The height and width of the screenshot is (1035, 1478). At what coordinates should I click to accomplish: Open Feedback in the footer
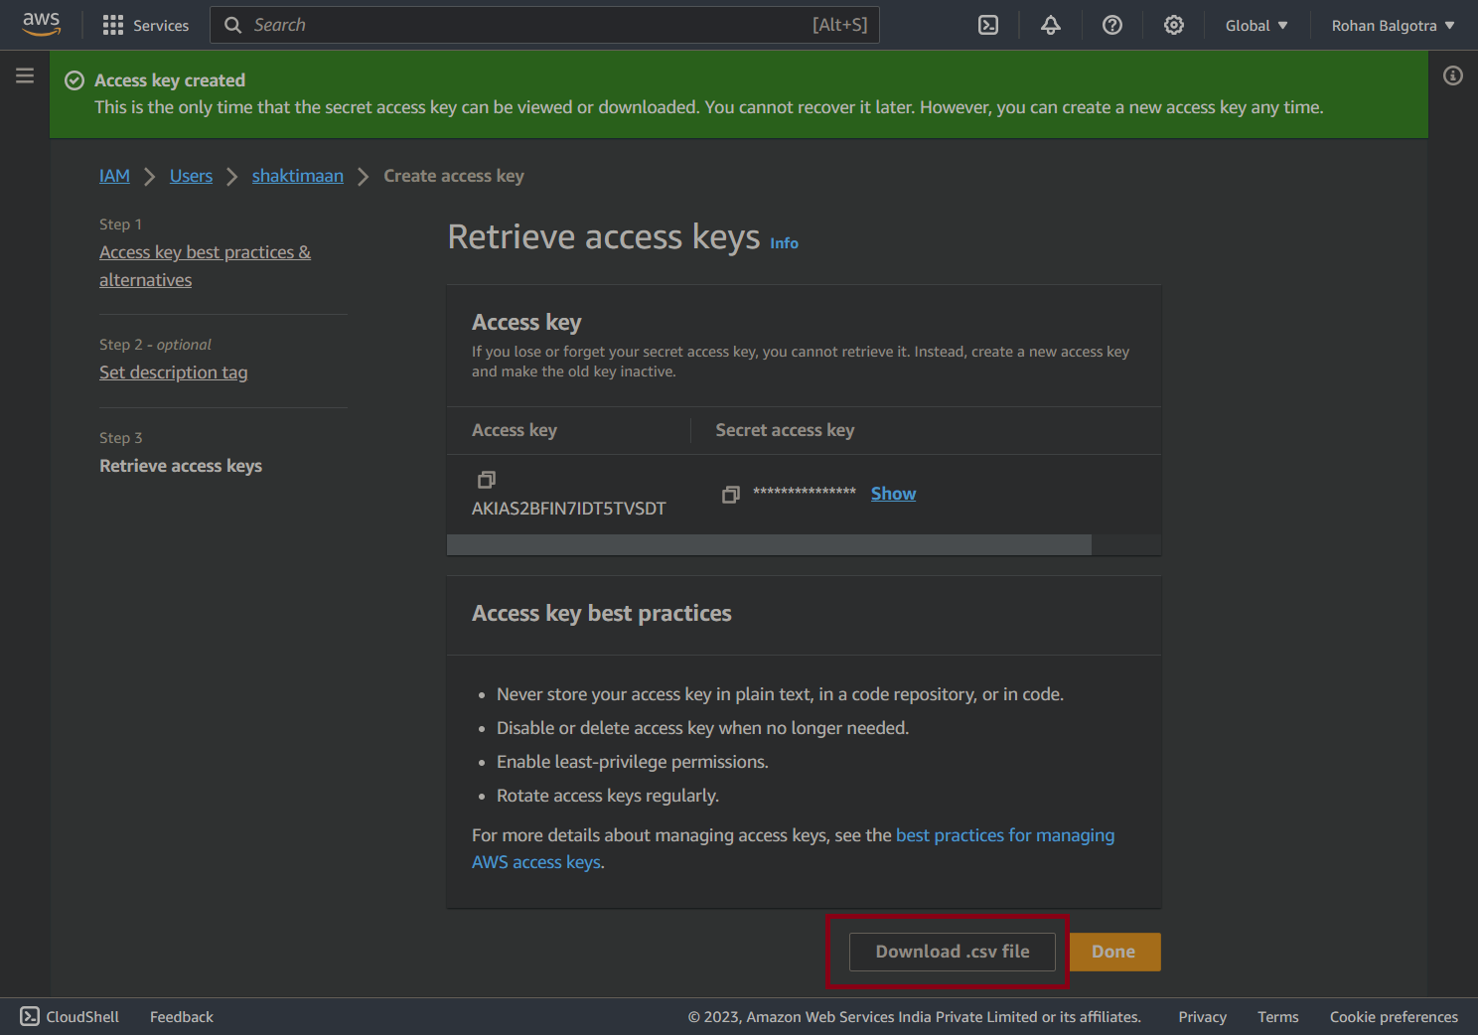click(182, 1017)
